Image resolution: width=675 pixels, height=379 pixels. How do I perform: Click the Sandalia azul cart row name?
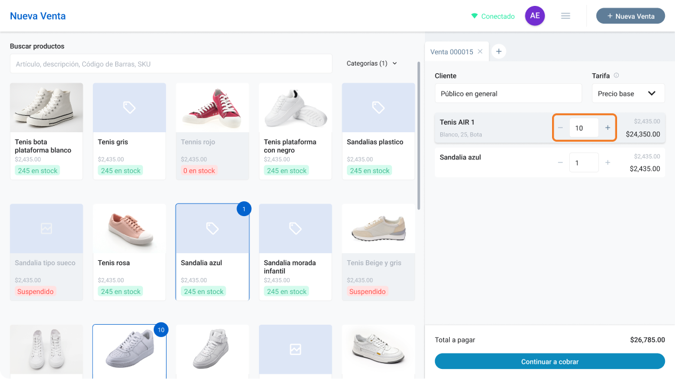click(460, 157)
